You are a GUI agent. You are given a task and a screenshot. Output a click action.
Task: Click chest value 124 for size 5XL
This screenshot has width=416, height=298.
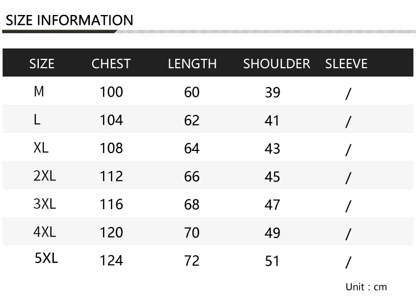[111, 260]
